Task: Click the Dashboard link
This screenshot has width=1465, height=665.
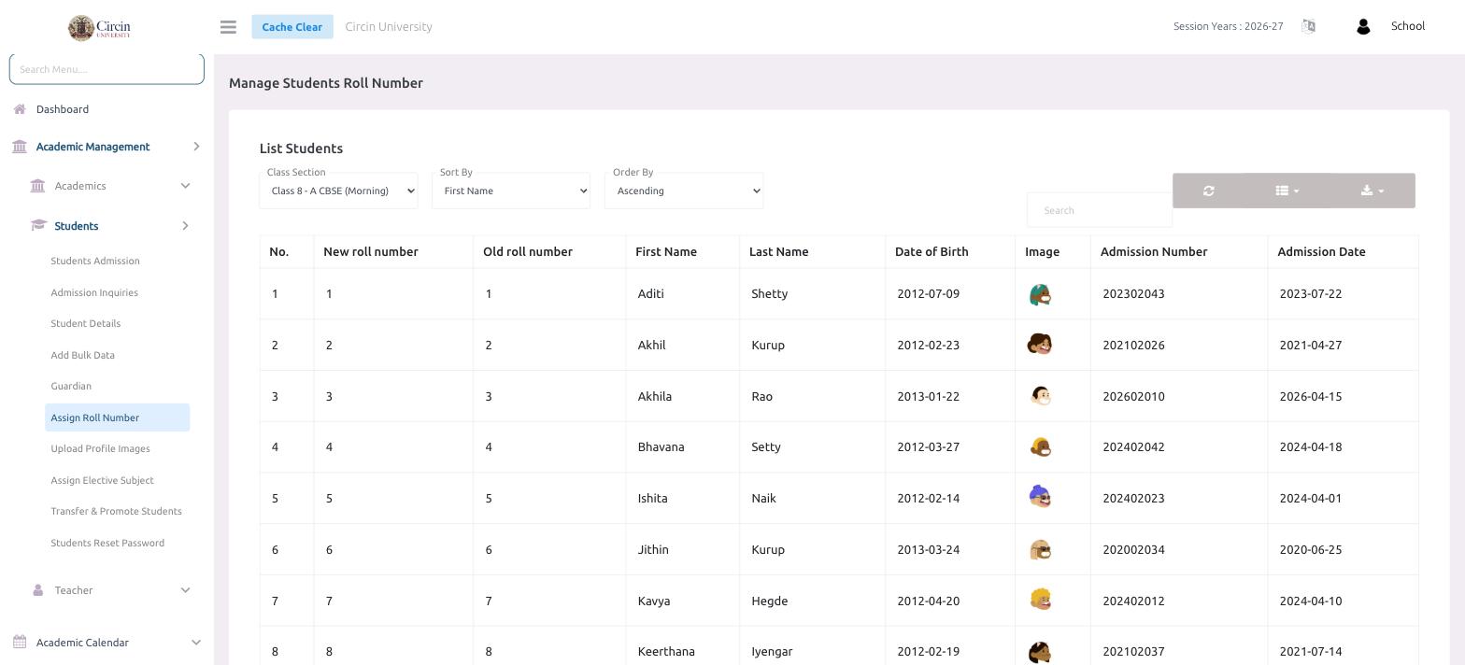Action: pos(63,109)
